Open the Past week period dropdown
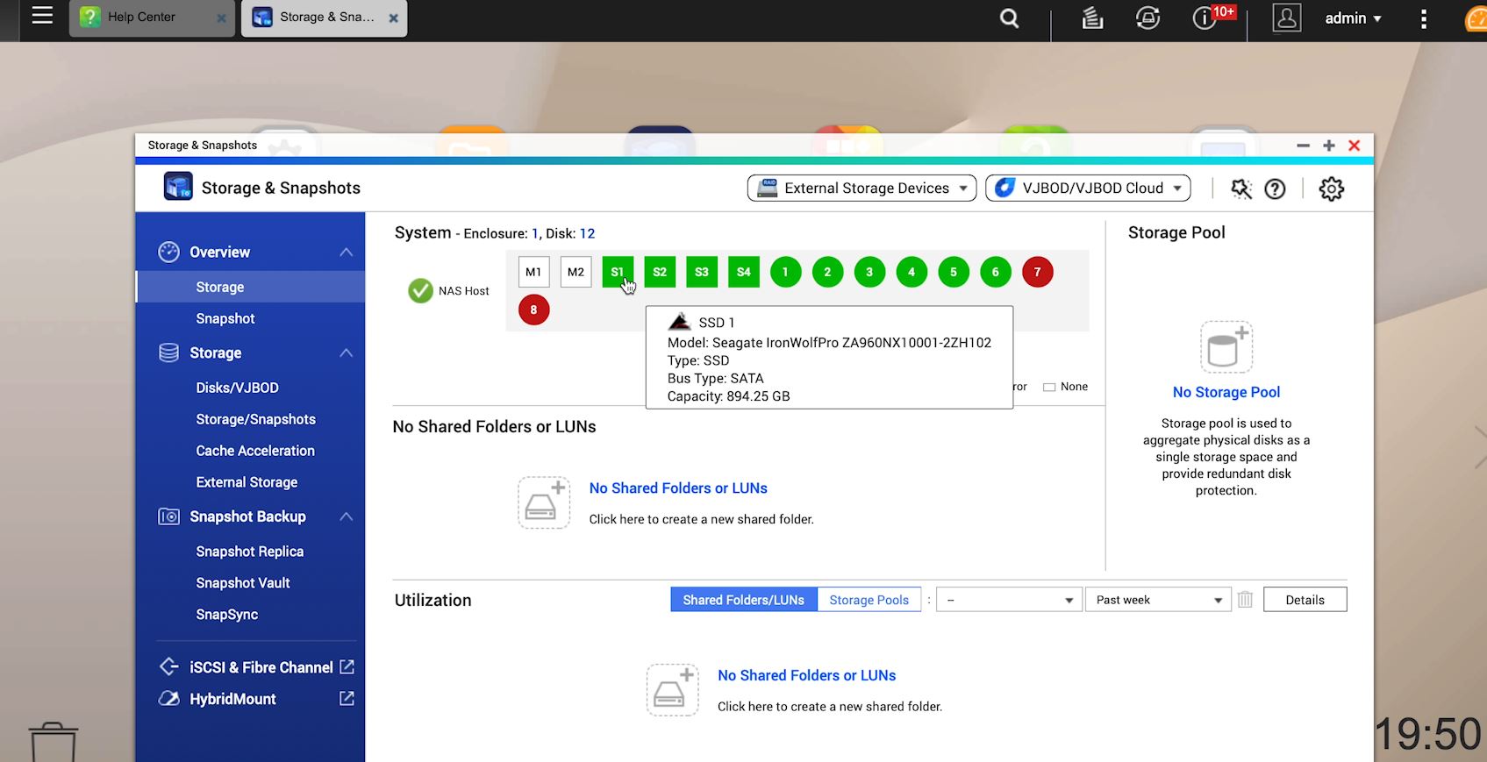Image resolution: width=1487 pixels, height=762 pixels. tap(1157, 600)
